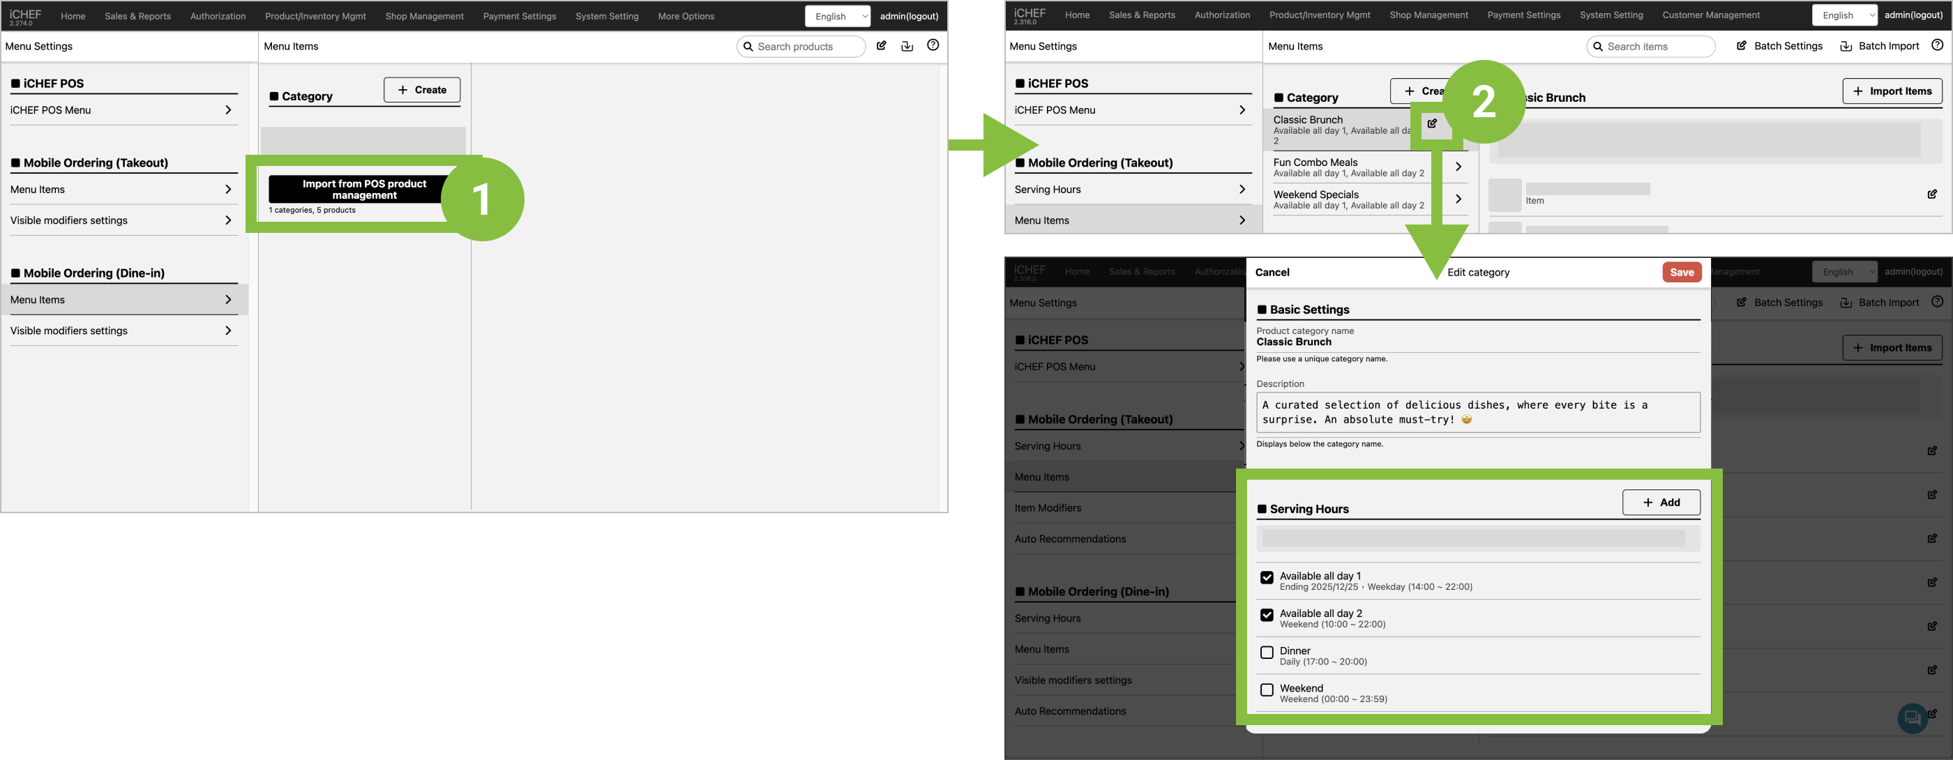Click the Batch Settings edit icon in top-right panel
This screenshot has width=1953, height=760.
(1742, 46)
